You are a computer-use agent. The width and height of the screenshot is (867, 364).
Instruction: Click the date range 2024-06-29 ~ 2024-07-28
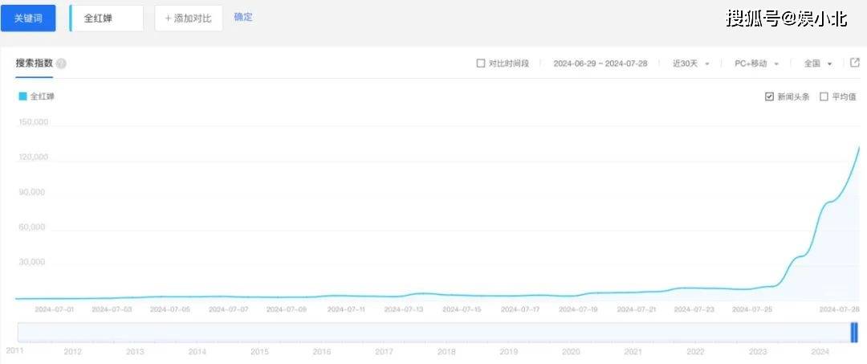[x=600, y=63]
